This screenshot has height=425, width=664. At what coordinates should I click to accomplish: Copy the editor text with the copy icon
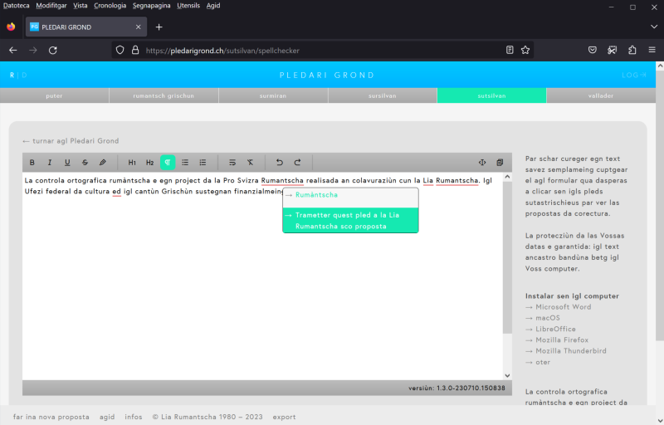coord(500,163)
